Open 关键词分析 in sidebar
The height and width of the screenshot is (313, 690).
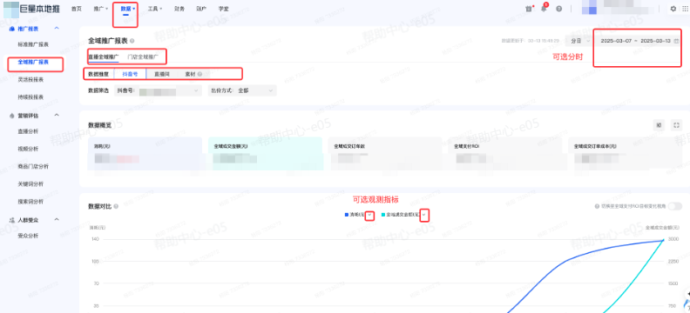[x=30, y=184]
